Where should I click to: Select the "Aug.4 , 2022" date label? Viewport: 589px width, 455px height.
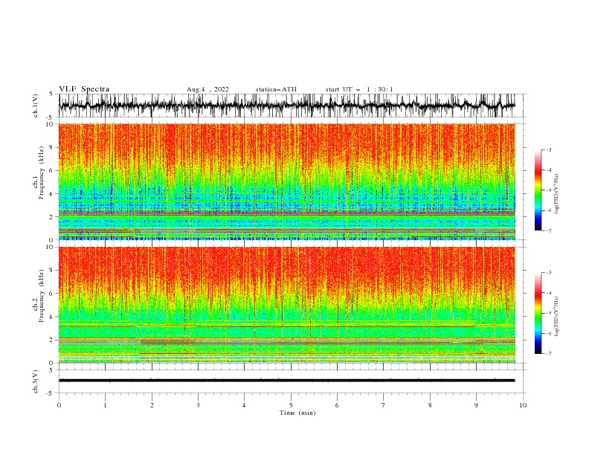click(x=207, y=89)
